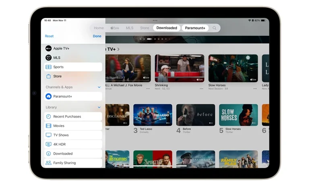Switch to the MLS tab
Image resolution: width=310 pixels, height=186 pixels.
click(130, 28)
